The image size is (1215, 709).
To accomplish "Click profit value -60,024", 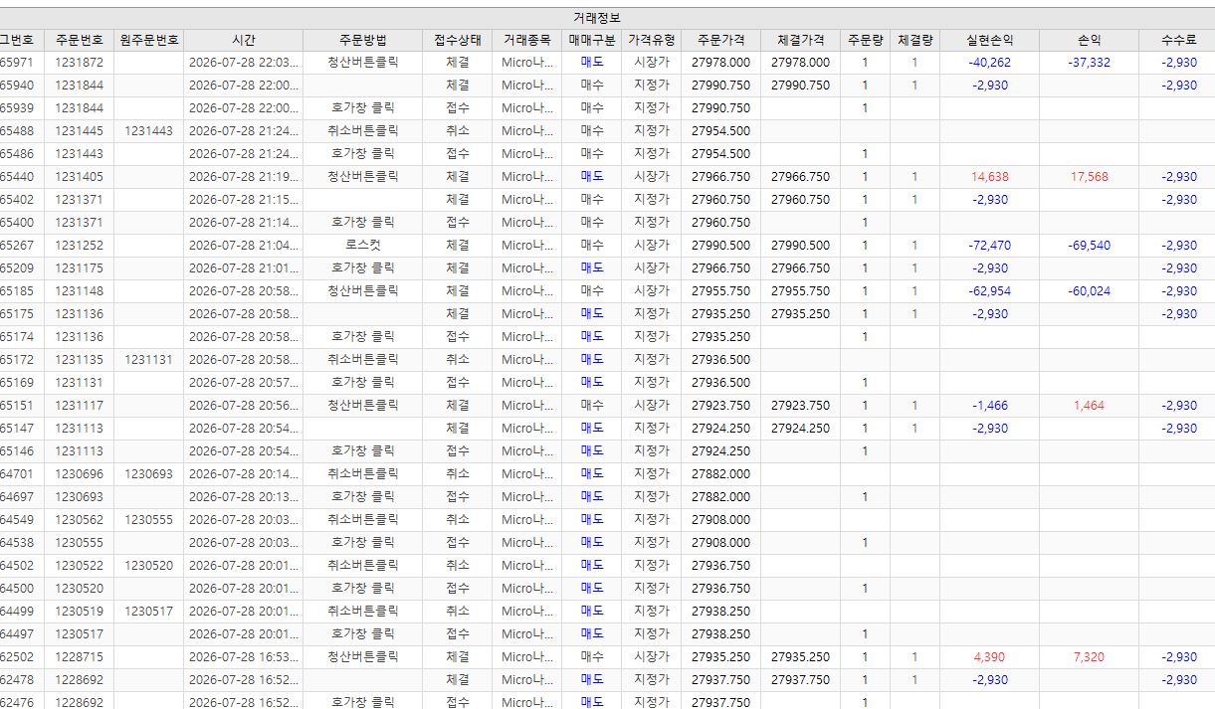I will 1089,291.
